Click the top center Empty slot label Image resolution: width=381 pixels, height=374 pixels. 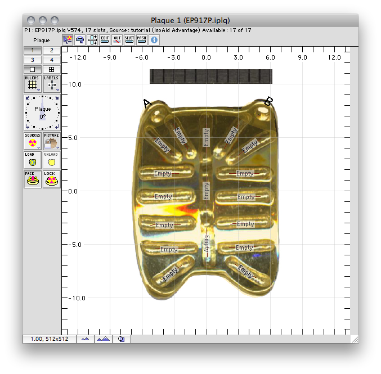[206, 137]
